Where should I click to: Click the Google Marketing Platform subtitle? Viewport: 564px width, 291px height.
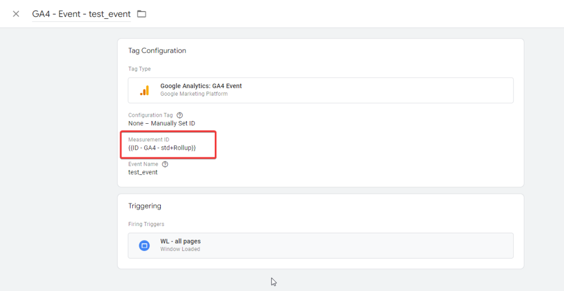tap(194, 94)
